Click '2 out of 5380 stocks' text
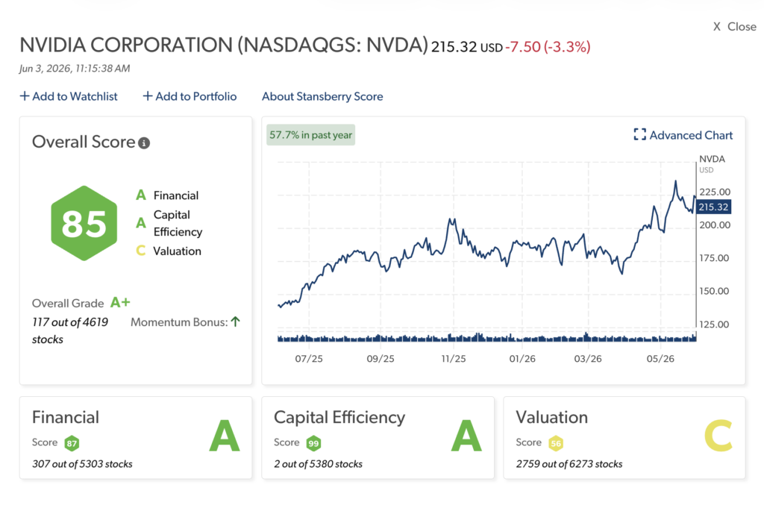This screenshot has width=764, height=505. [x=318, y=464]
